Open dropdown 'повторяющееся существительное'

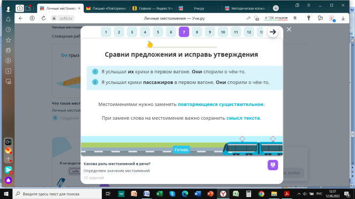(x=220, y=104)
